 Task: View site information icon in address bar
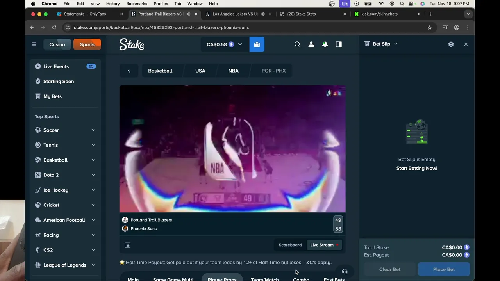(x=67, y=27)
